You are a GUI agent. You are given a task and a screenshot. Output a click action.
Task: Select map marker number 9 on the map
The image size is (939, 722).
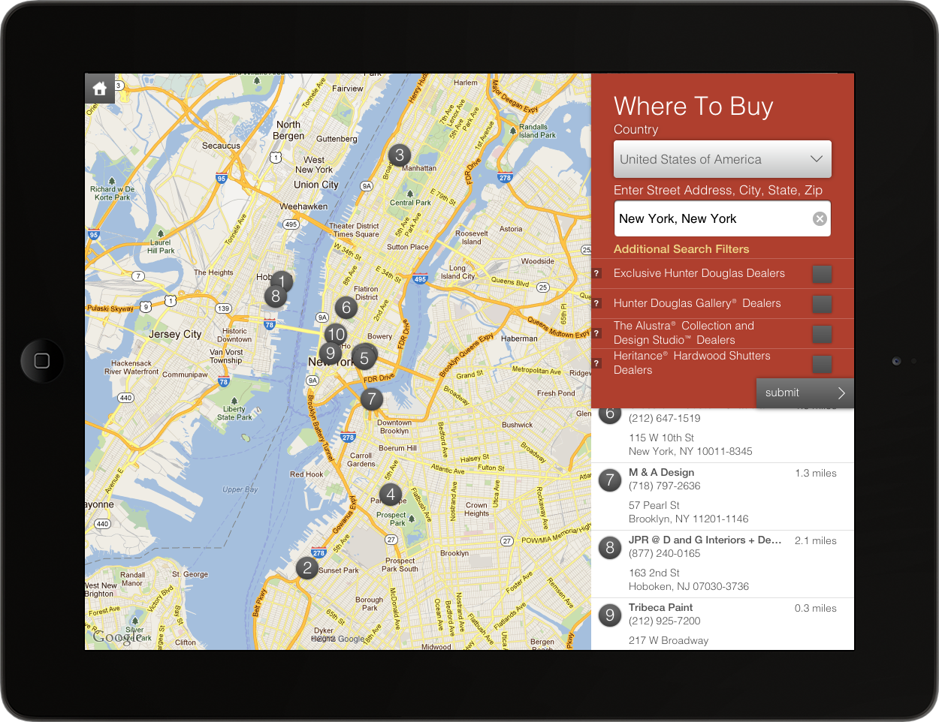(330, 353)
